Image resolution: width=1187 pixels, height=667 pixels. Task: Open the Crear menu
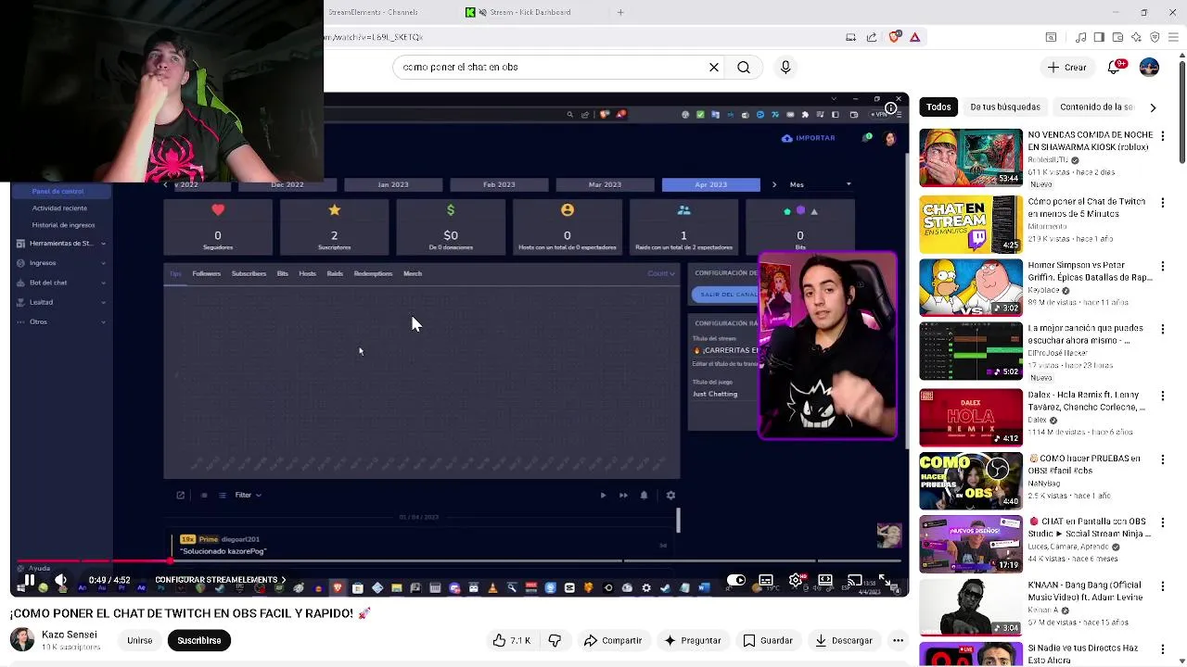(x=1066, y=67)
